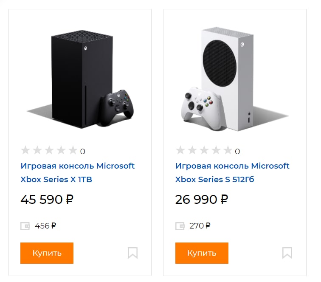This screenshot has height=282, width=321.
Task: Select the third rating star for Xbox Series X
Action: coord(49,150)
